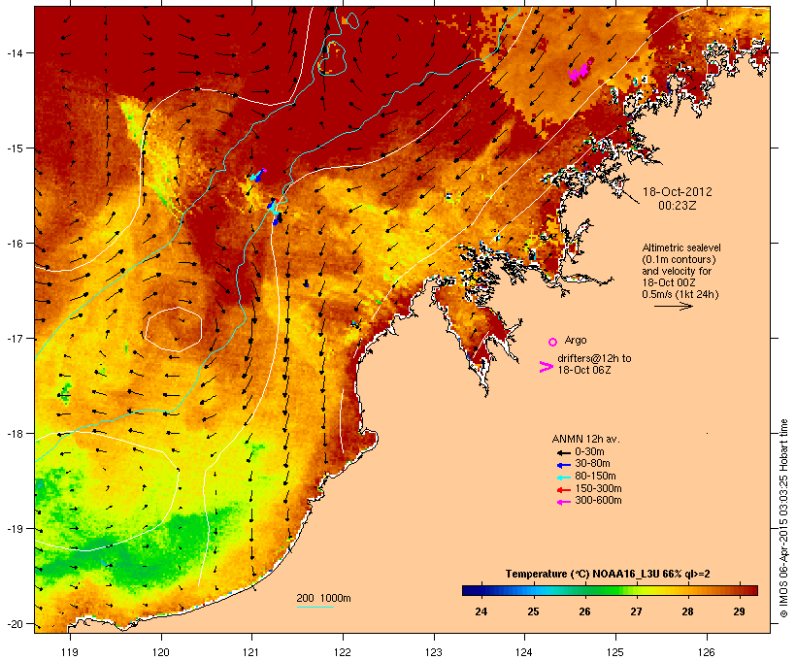Click the longitude label 122
Viewport: 796px width, 660px height.
343,652
